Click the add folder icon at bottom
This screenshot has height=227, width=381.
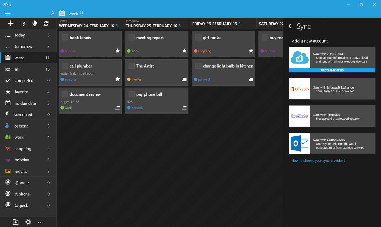16,222
